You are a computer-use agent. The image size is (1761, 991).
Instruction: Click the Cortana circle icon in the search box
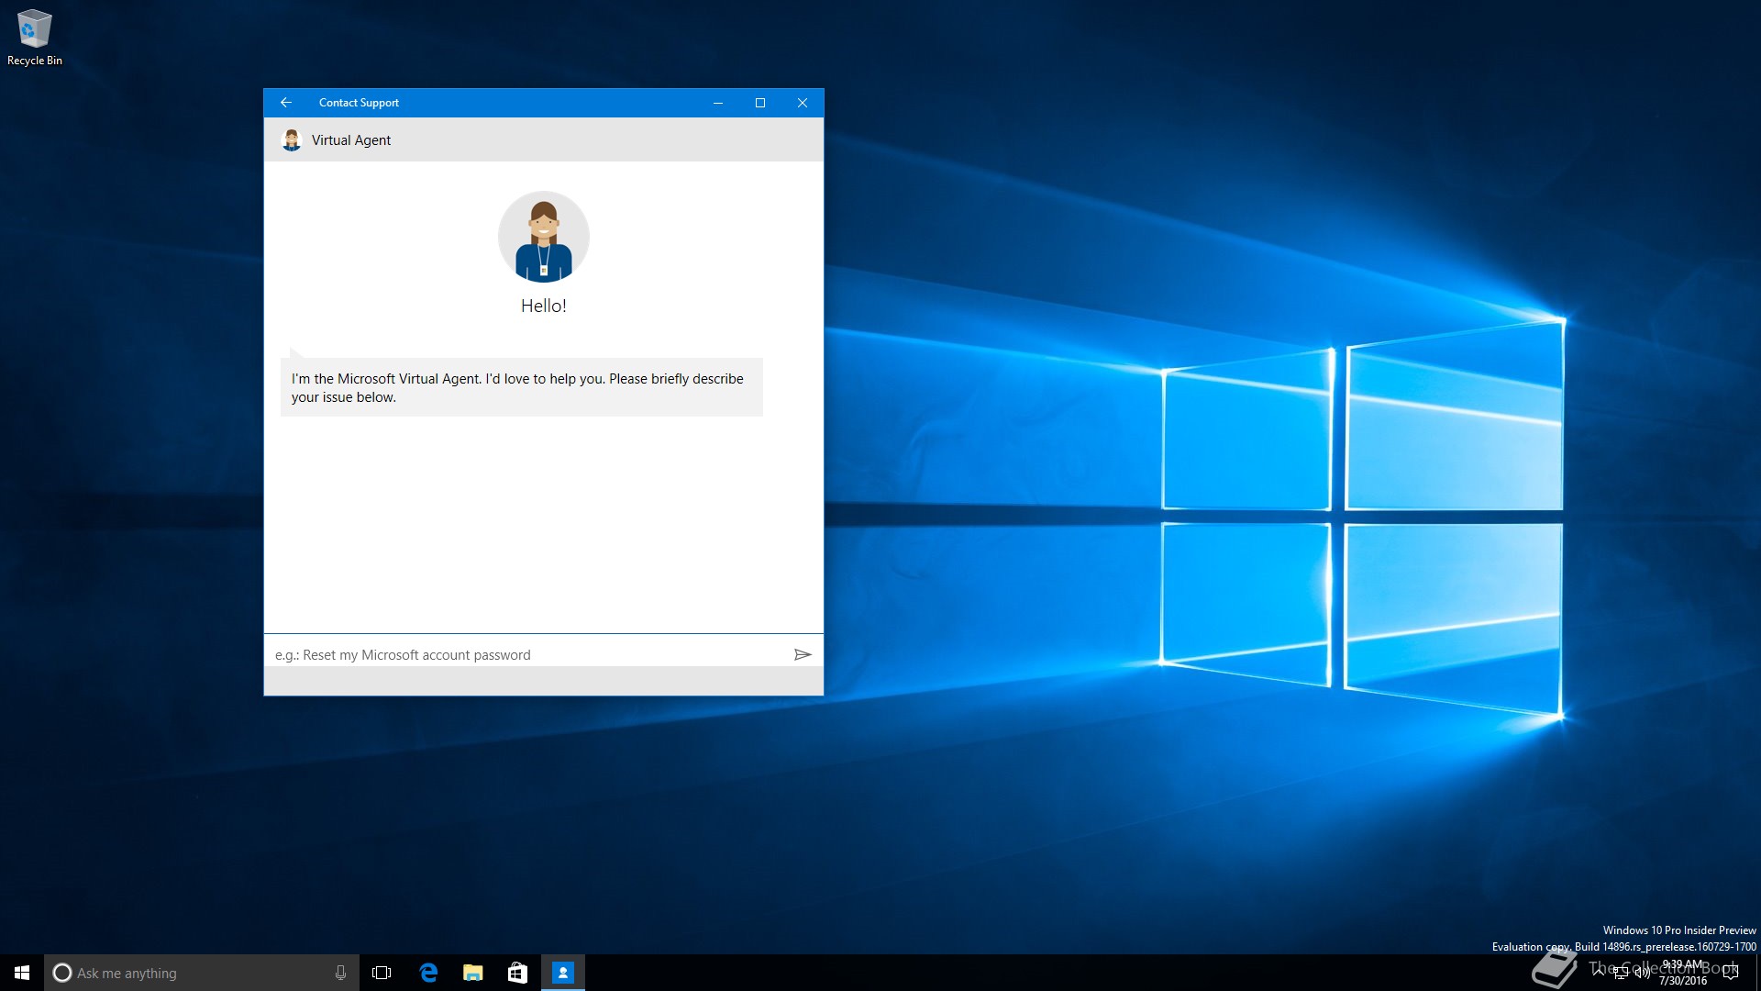pyautogui.click(x=62, y=973)
